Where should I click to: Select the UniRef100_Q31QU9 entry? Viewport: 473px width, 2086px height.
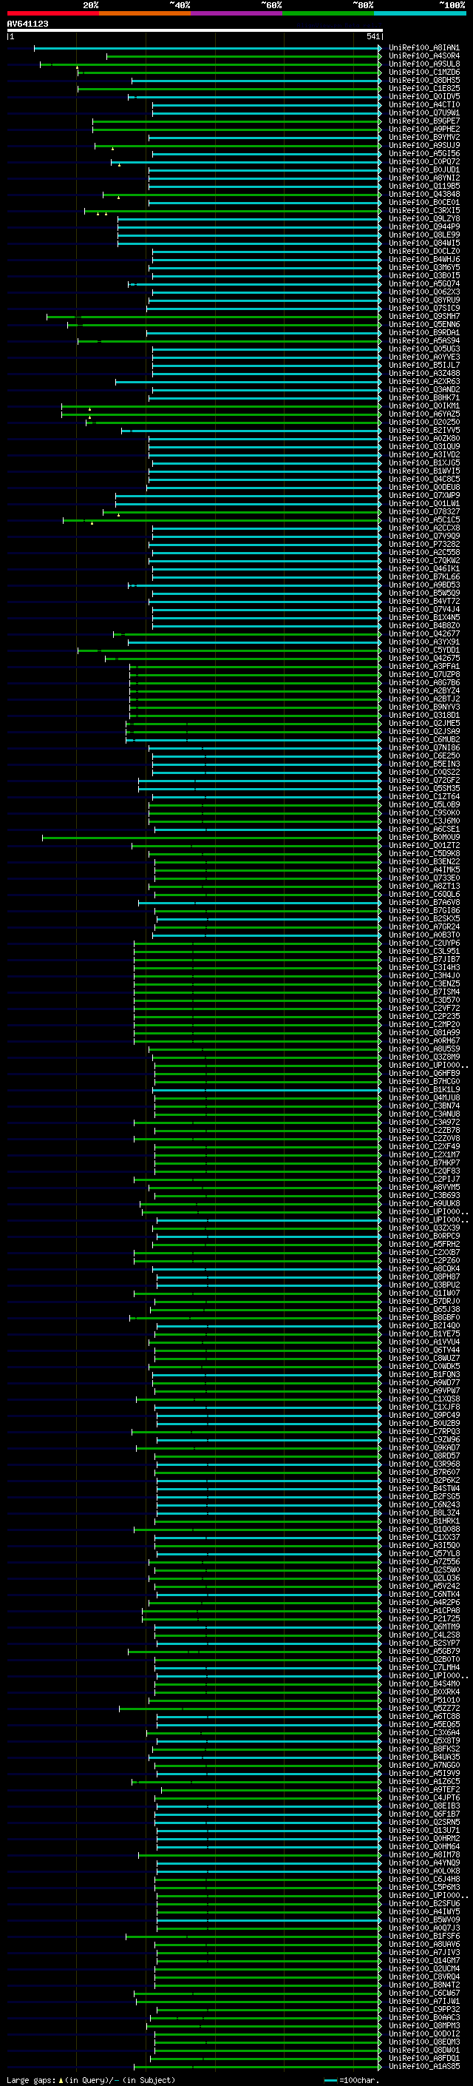click(424, 446)
